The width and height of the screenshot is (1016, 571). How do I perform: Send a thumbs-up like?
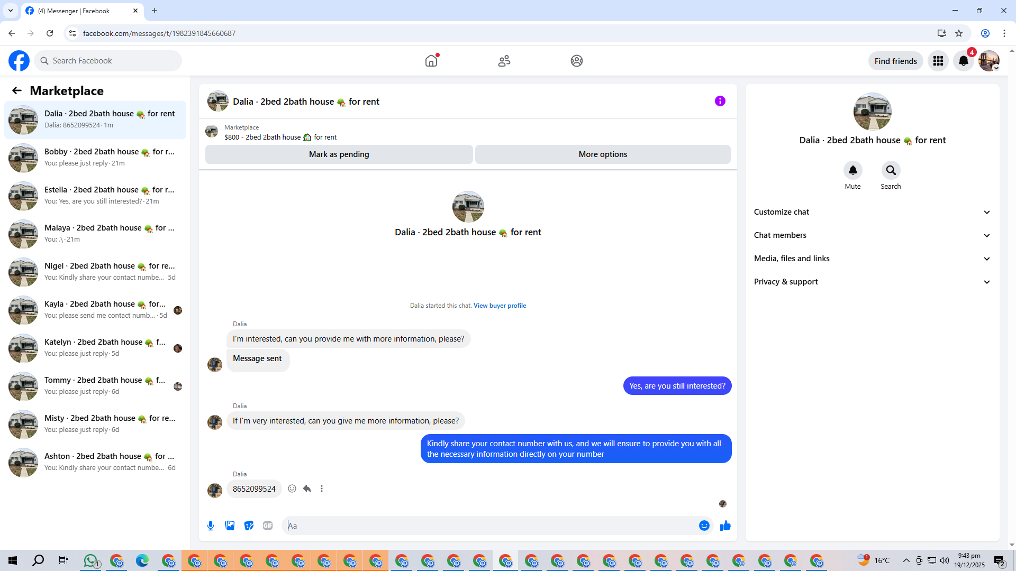coord(725,526)
